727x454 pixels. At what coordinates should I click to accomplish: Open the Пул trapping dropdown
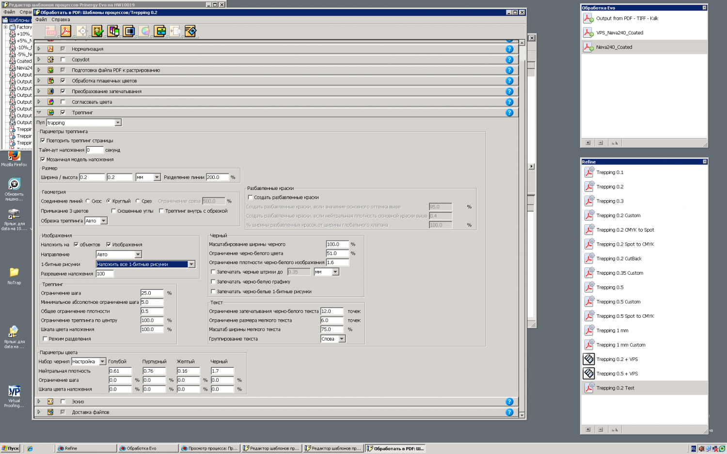[x=118, y=123]
